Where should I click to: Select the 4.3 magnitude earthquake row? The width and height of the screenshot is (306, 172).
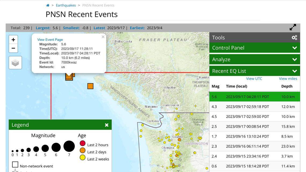(254, 107)
